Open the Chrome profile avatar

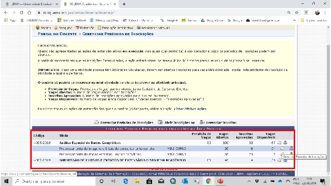click(317, 13)
